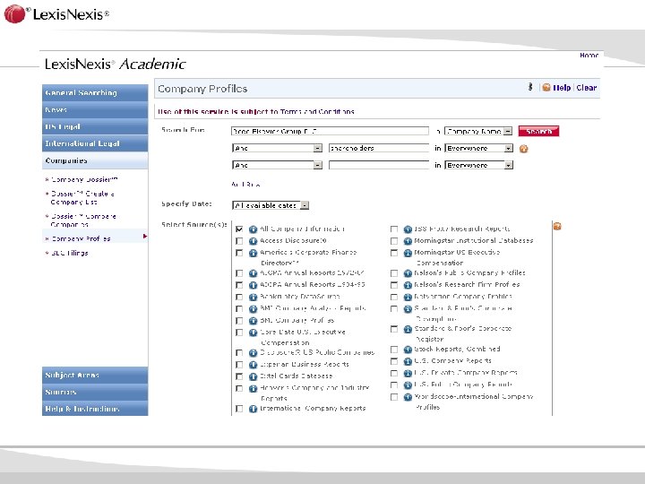The image size is (645, 484).
Task: Tick Bankruptcy DataSource checkbox
Action: click(x=239, y=298)
